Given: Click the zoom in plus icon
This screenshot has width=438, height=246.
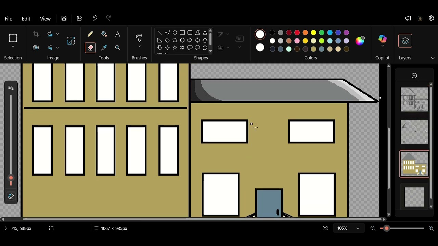Looking at the screenshot, I should coord(431,228).
